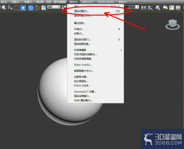
Task: Expand the 材质编辑器 submenu
Action: point(95,50)
